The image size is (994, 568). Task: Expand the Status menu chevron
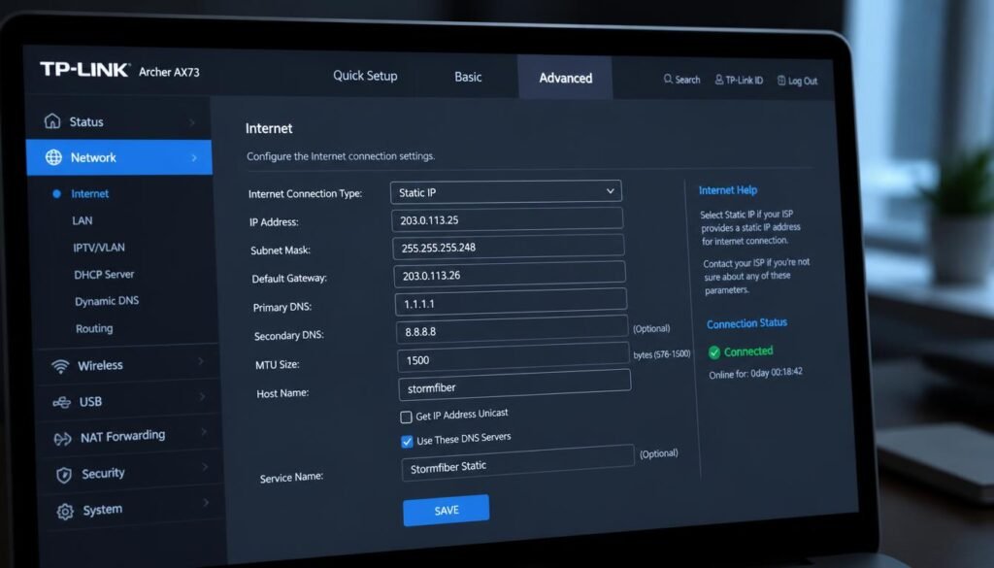[192, 121]
